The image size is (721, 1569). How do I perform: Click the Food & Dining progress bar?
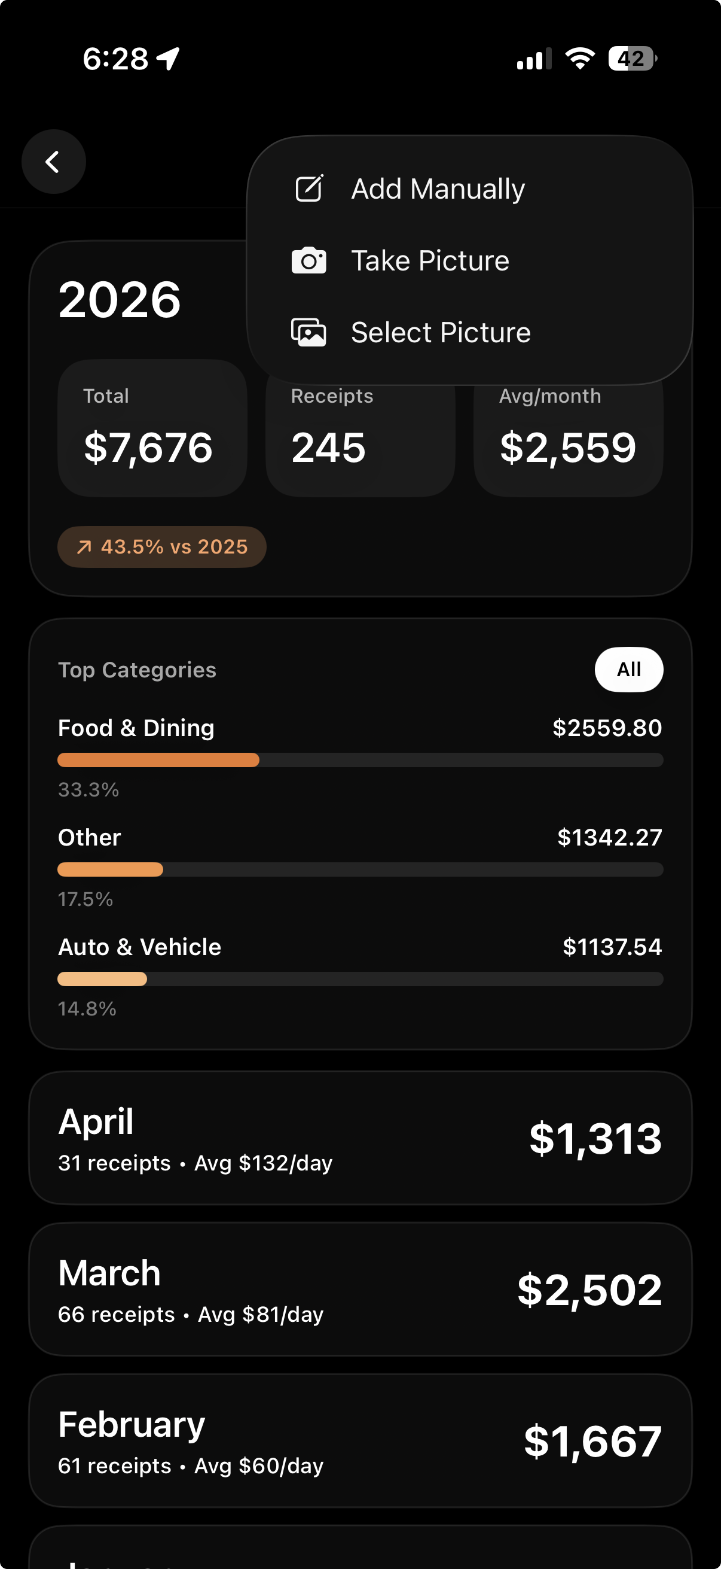[x=360, y=760]
